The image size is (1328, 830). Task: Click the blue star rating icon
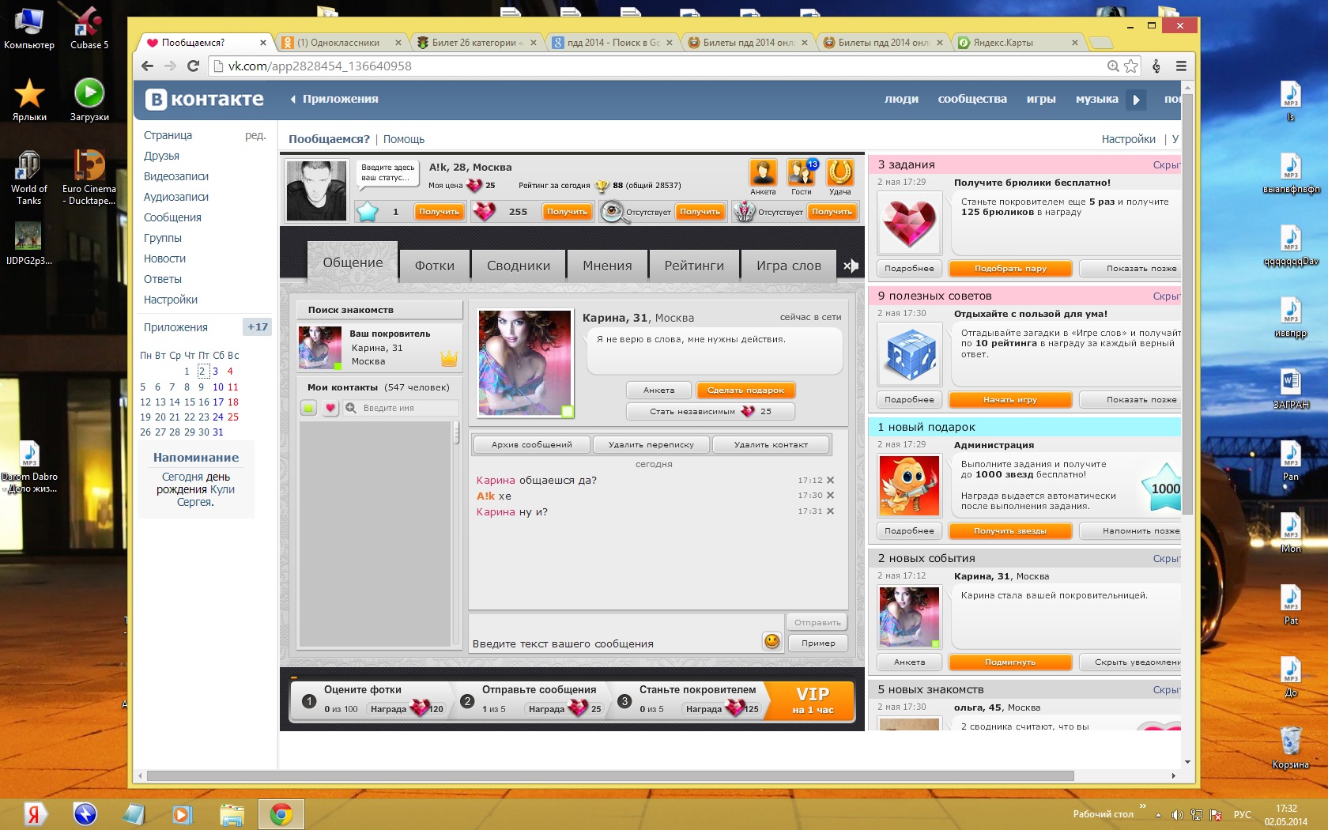(x=368, y=211)
